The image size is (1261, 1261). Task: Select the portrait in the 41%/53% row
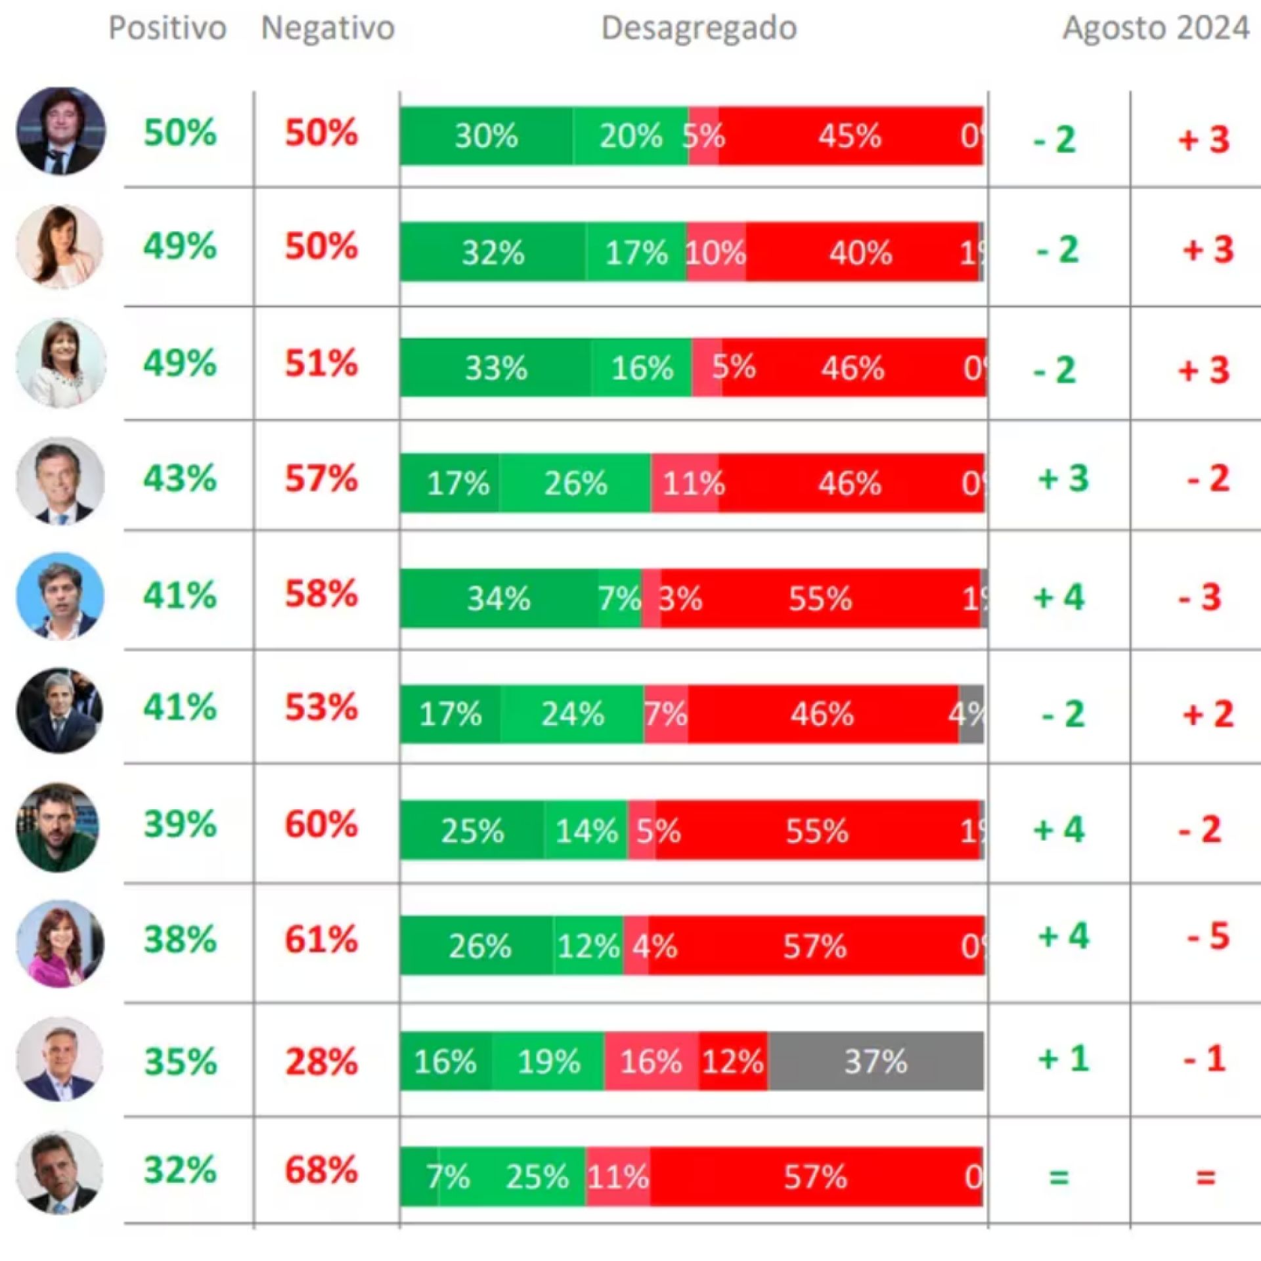(59, 710)
